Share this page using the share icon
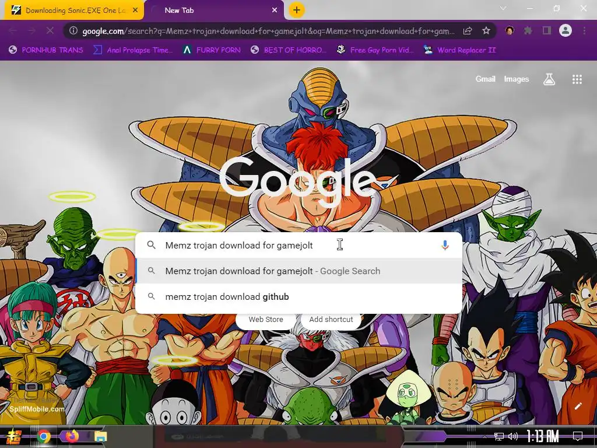 (x=468, y=31)
